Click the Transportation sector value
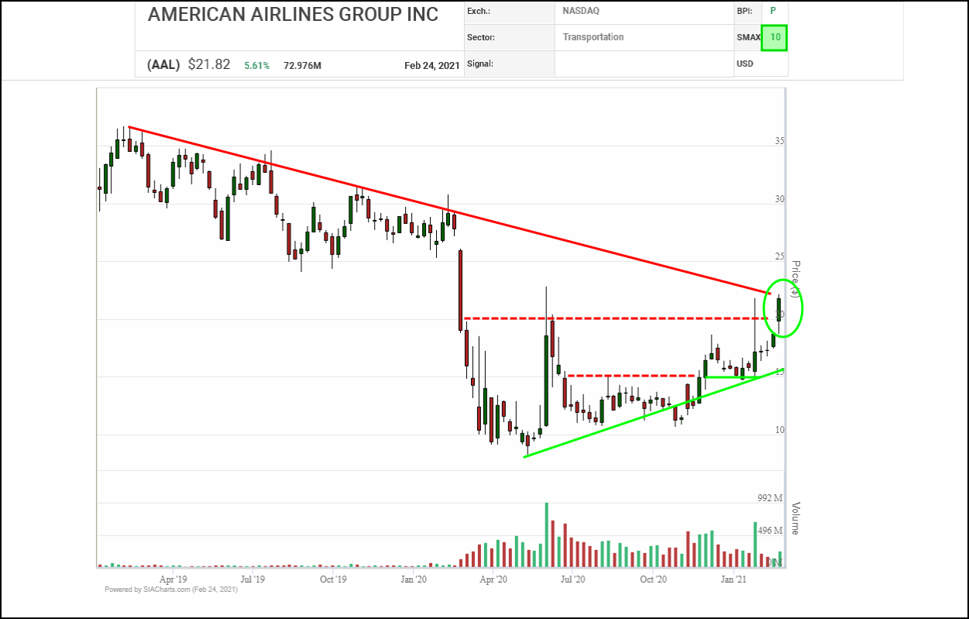 593,37
